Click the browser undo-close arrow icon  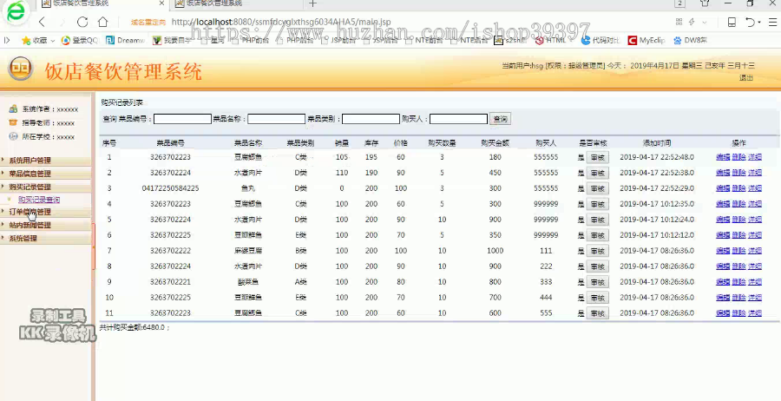pyautogui.click(x=750, y=22)
